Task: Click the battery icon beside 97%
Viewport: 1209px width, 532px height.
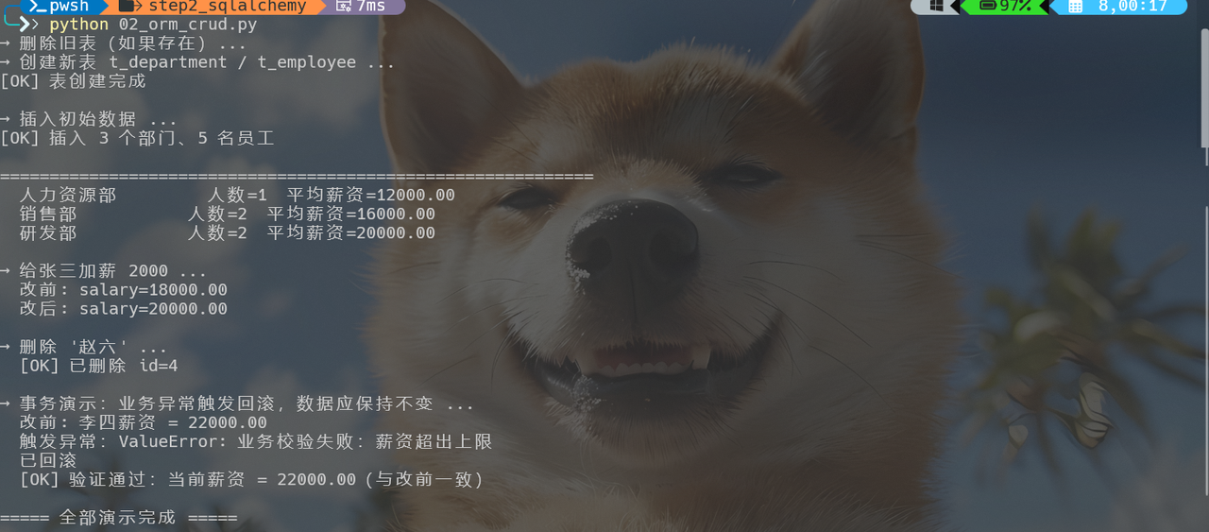Action: click(x=988, y=6)
